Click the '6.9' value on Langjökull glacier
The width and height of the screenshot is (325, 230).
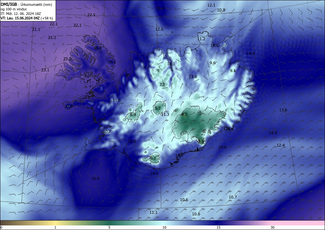pyautogui.click(x=133, y=115)
